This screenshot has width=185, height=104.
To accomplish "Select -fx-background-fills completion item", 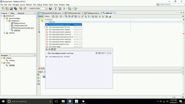I will [64, 27].
